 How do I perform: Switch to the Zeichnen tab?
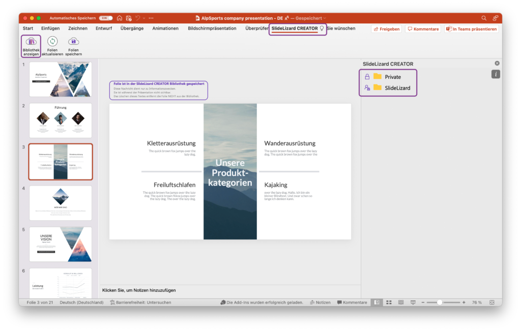pos(78,28)
